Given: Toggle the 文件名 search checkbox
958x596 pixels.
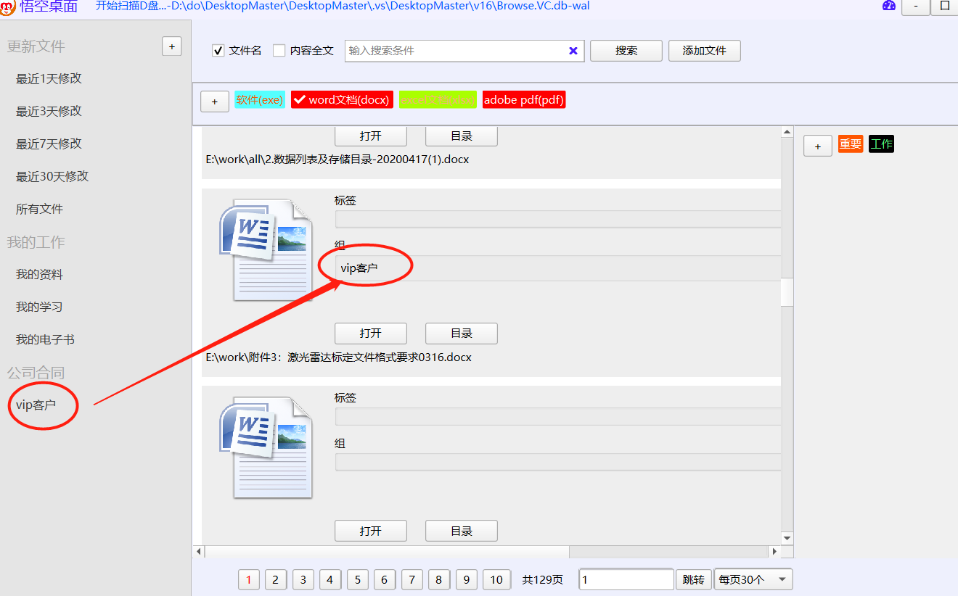Looking at the screenshot, I should [x=218, y=51].
